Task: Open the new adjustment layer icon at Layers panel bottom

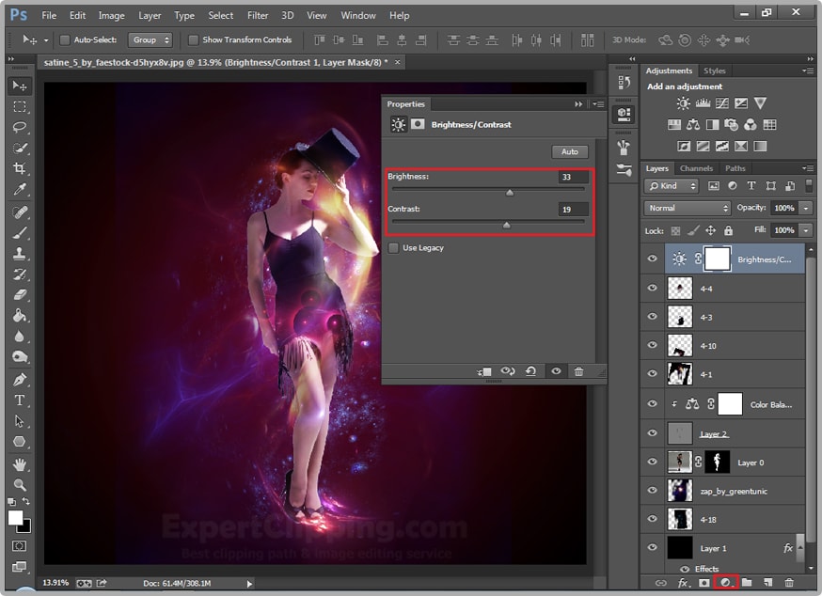Action: coord(725,584)
